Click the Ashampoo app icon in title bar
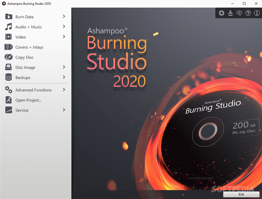262x199 pixels. pyautogui.click(x=4, y=3)
